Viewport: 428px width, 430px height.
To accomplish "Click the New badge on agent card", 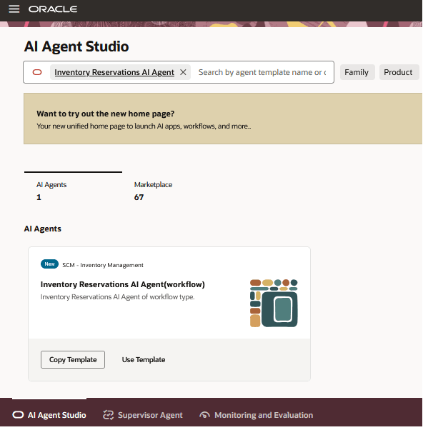I will pos(49,264).
